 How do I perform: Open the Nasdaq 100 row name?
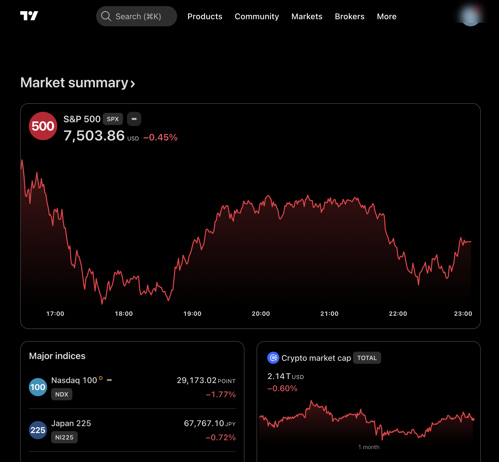click(74, 380)
